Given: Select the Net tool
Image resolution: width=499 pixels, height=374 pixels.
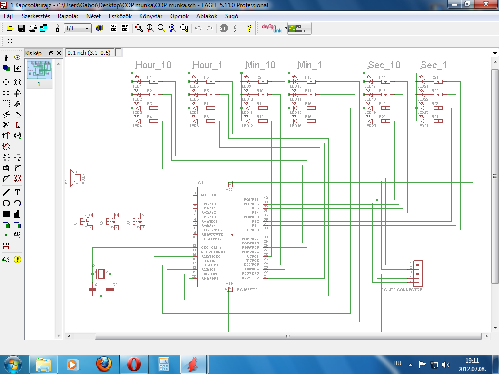Looking at the screenshot, I should tap(18, 225).
